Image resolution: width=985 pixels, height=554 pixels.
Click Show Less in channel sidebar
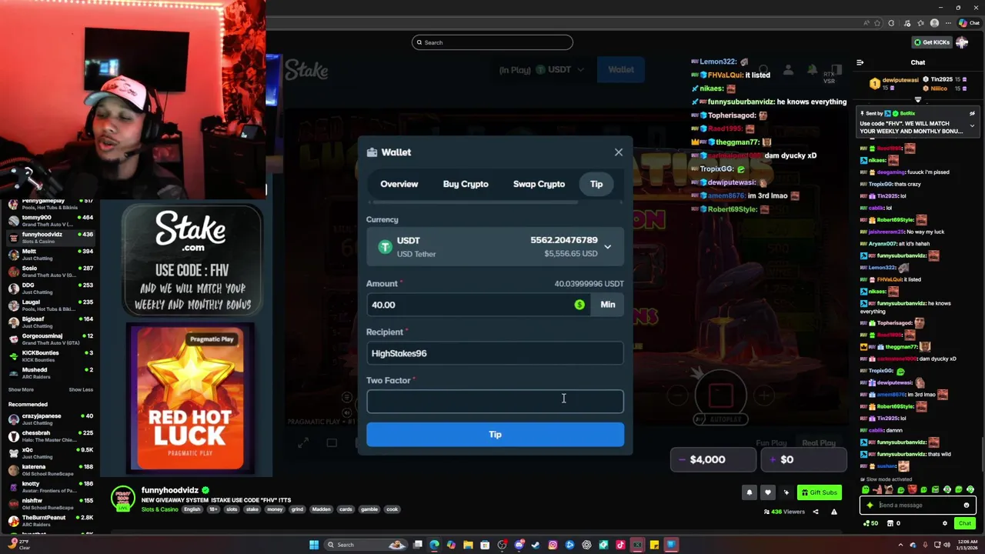click(81, 389)
